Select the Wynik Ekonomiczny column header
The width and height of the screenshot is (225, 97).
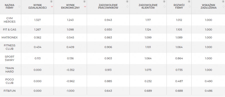(x=70, y=6)
